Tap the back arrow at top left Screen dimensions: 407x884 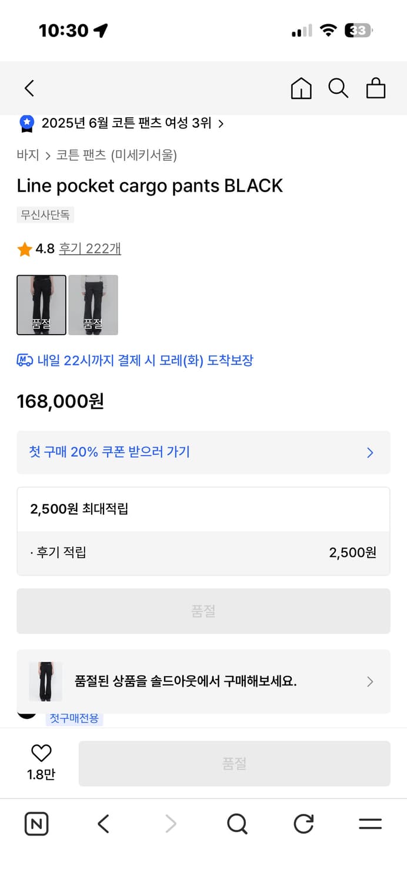tap(29, 87)
